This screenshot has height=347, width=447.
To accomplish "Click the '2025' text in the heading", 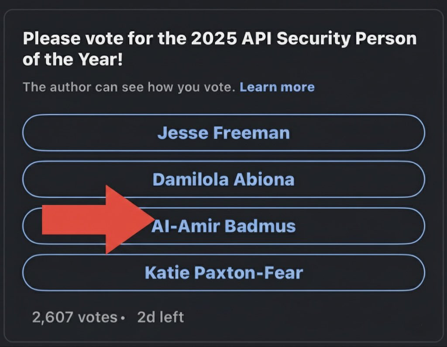I will pyautogui.click(x=214, y=38).
